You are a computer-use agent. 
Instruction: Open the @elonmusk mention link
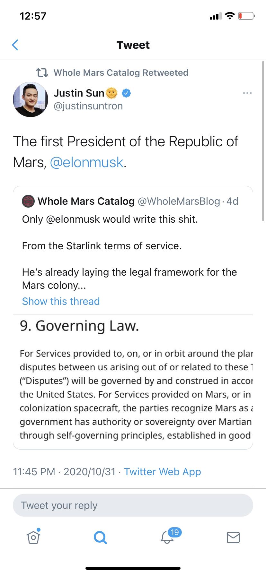point(87,162)
